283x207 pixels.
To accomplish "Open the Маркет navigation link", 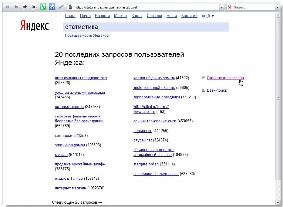I will [x=120, y=16].
